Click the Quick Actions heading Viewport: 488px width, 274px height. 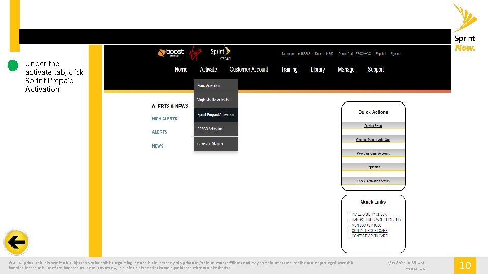pyautogui.click(x=373, y=112)
